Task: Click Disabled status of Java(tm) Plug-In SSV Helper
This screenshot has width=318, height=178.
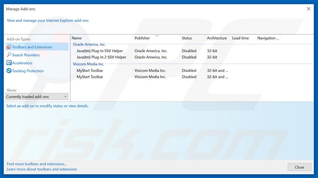Action: coord(189,51)
